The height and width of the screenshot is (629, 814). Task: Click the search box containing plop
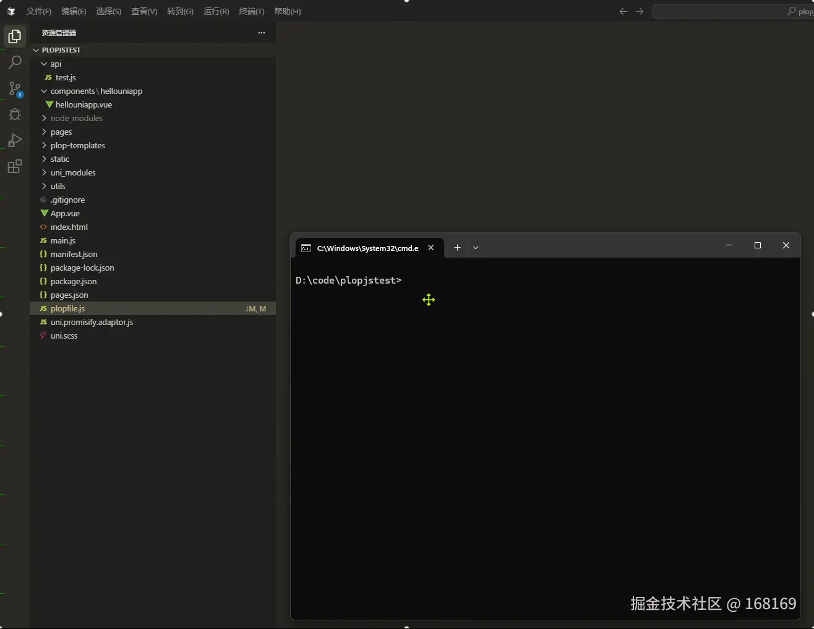coord(733,11)
